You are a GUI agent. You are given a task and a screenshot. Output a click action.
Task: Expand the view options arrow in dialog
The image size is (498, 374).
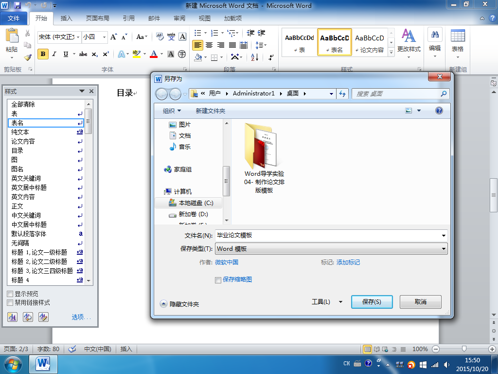(419, 111)
